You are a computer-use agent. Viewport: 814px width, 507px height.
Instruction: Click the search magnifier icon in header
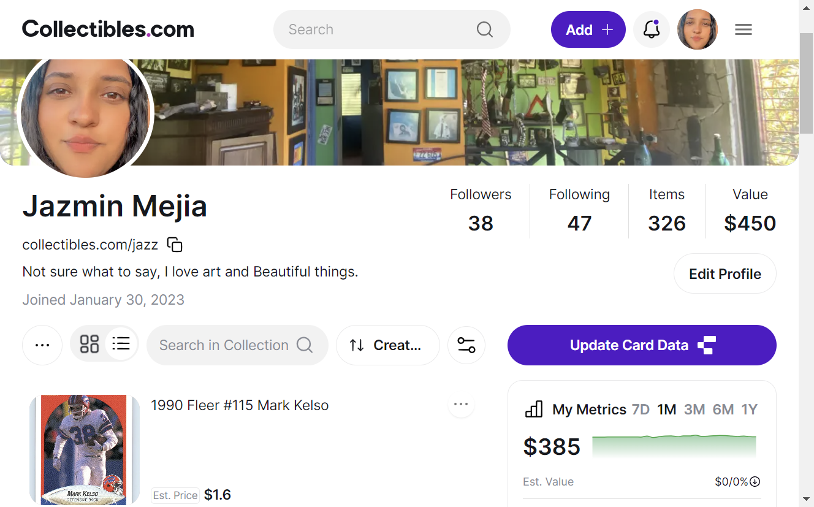[x=485, y=29]
